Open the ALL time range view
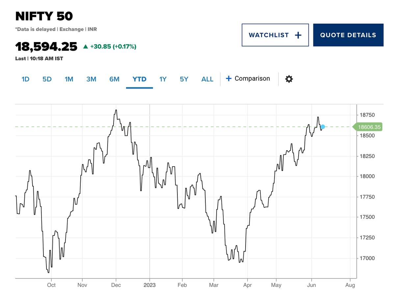Image resolution: width=395 pixels, height=298 pixels. point(207,79)
